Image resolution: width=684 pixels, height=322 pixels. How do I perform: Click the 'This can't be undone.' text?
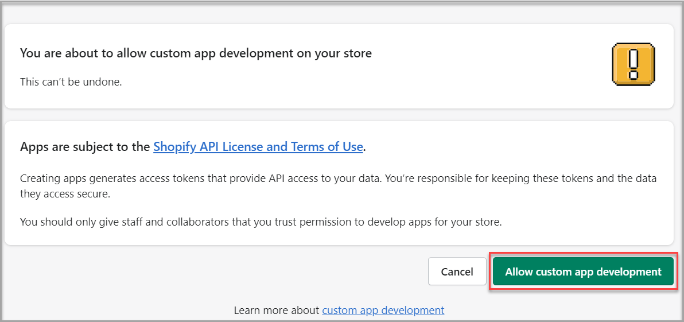(71, 82)
